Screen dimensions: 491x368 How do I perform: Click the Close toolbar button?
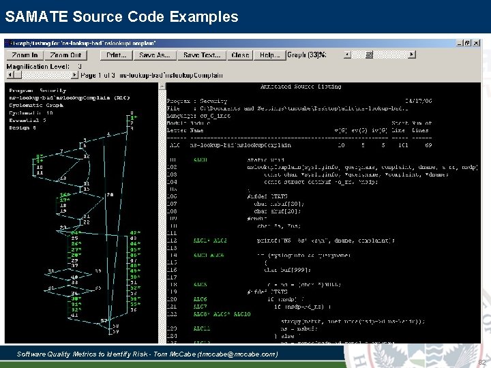[x=240, y=55]
